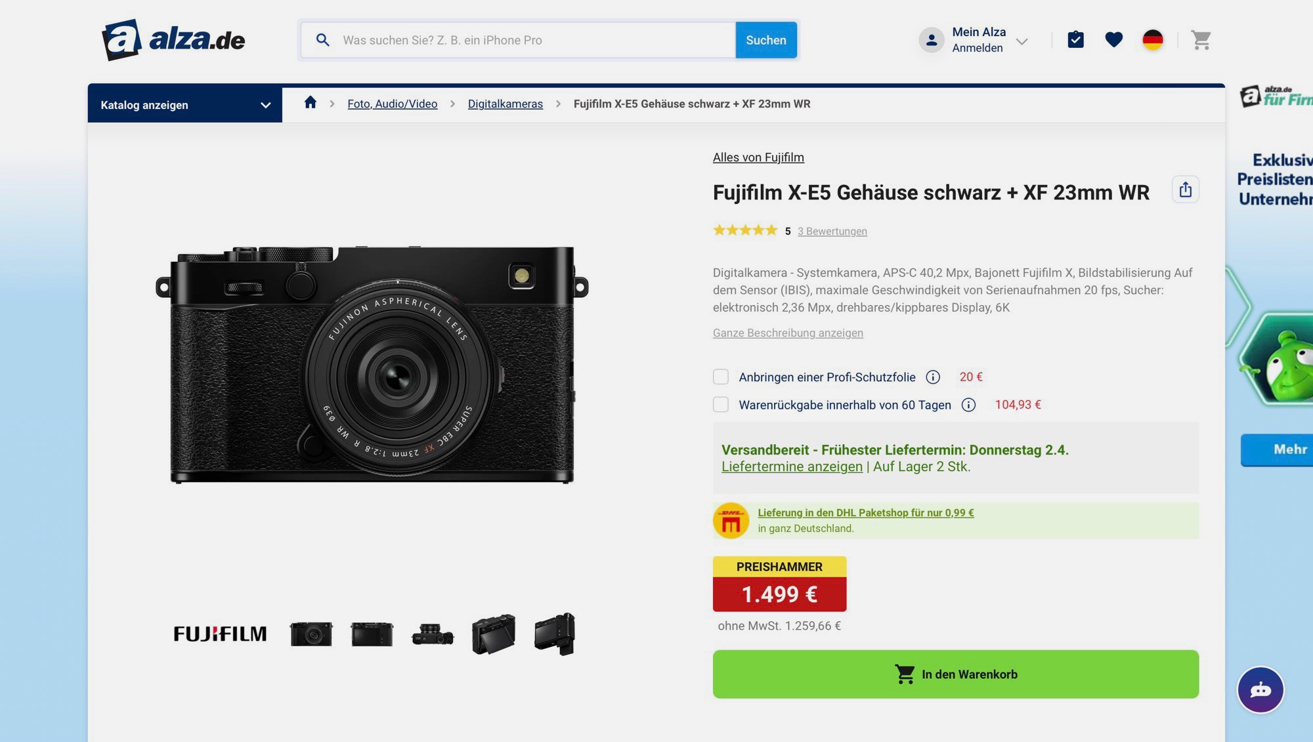
Task: Open the shopping cart icon
Action: click(x=1201, y=40)
